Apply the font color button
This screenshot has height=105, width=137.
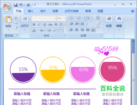pyautogui.click(x=34, y=30)
